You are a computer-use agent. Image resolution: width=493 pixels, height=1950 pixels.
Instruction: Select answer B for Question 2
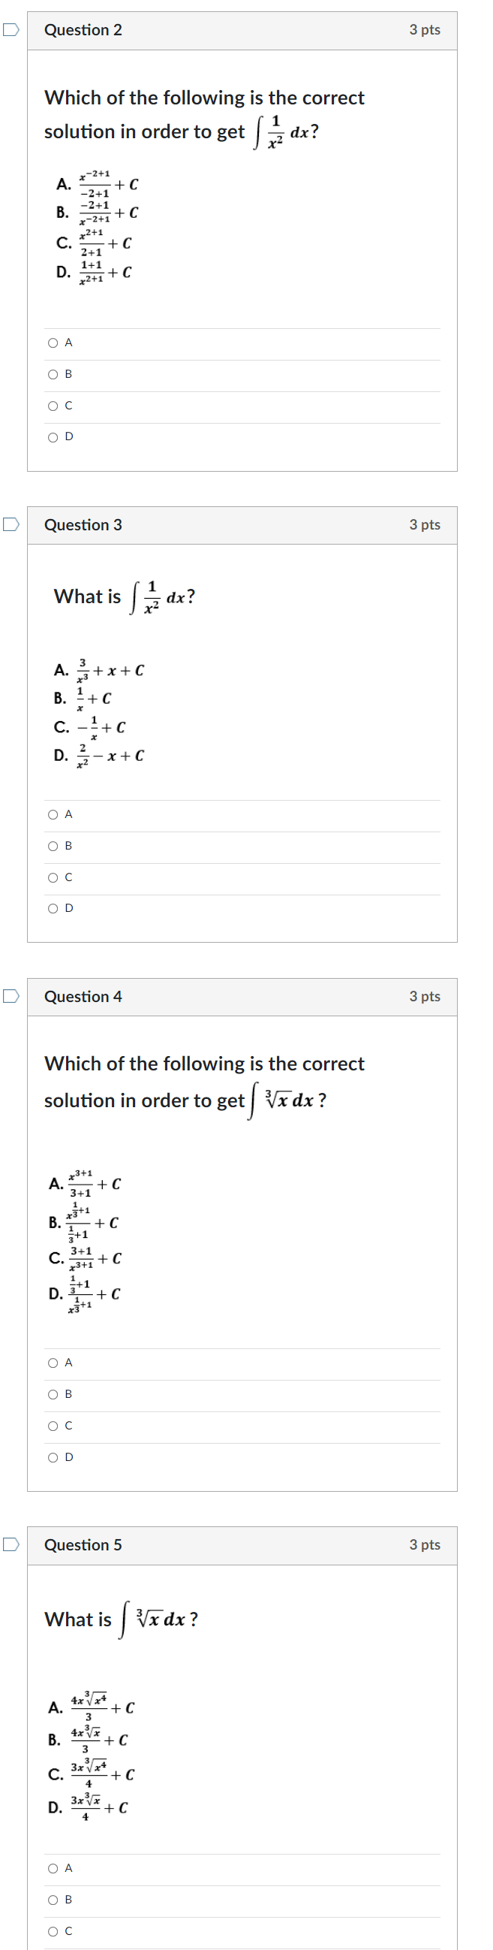[x=52, y=376]
